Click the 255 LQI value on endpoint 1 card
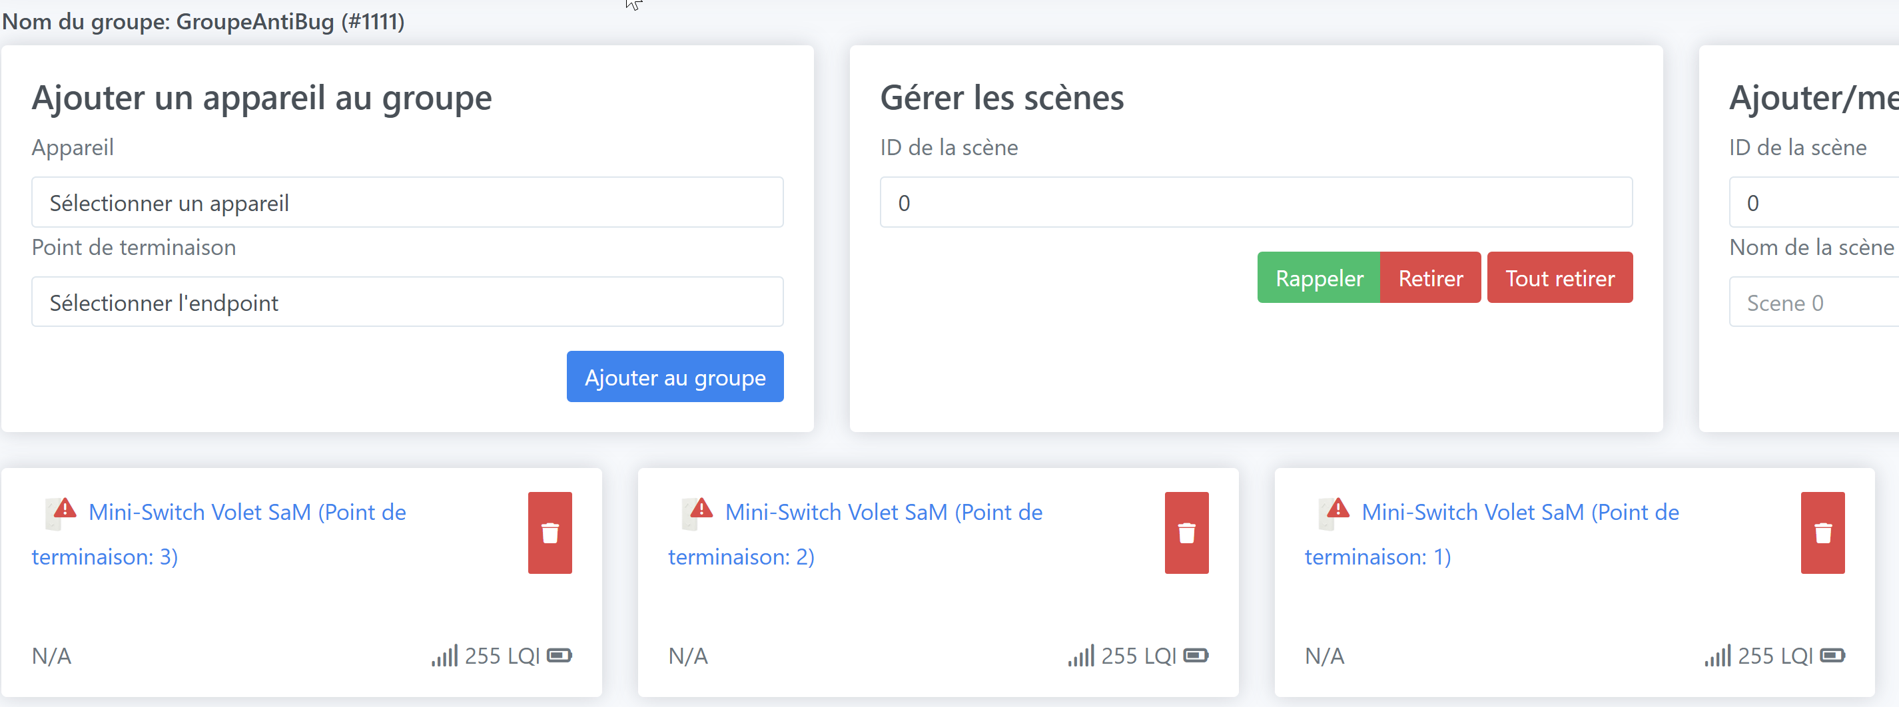The width and height of the screenshot is (1899, 707). [1775, 656]
